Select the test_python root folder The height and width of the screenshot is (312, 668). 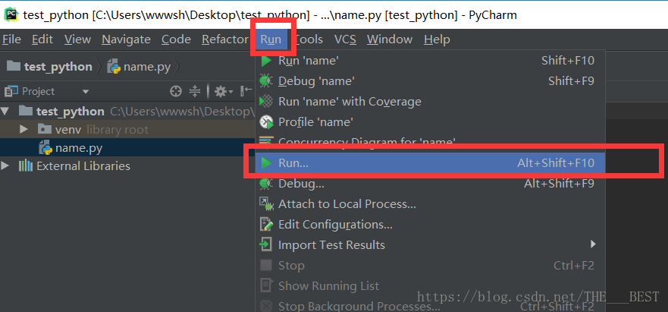[x=127, y=112]
